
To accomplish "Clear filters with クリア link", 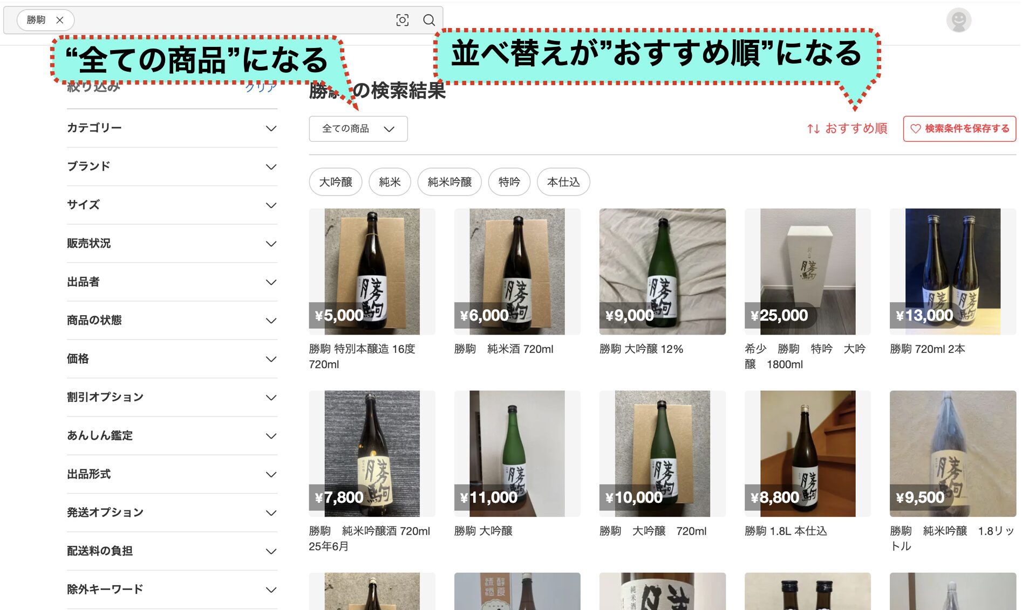I will pyautogui.click(x=261, y=87).
